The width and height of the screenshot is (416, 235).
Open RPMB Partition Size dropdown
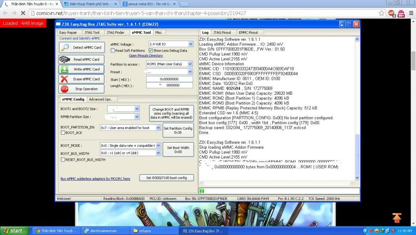137,117
